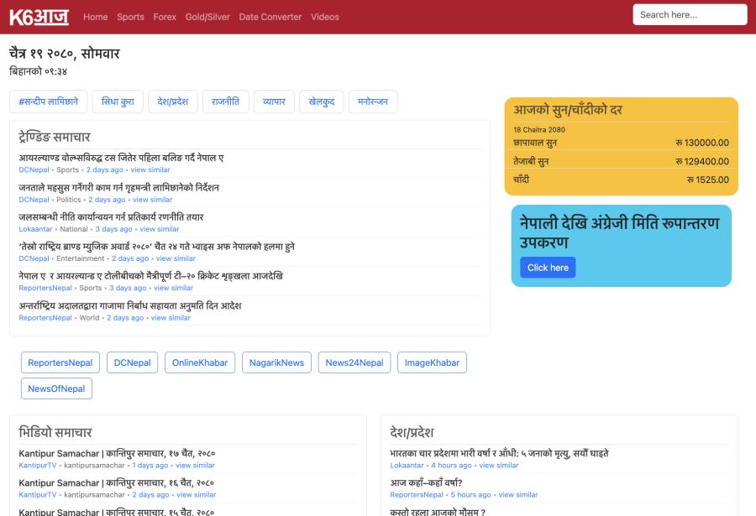Screen dimensions: 756x516
Task: Click DCNepal source under the Sports trending story
Action: [x=34, y=169]
